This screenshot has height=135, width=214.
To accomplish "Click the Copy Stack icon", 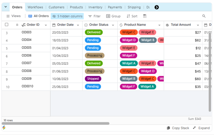I will point(168,128).
